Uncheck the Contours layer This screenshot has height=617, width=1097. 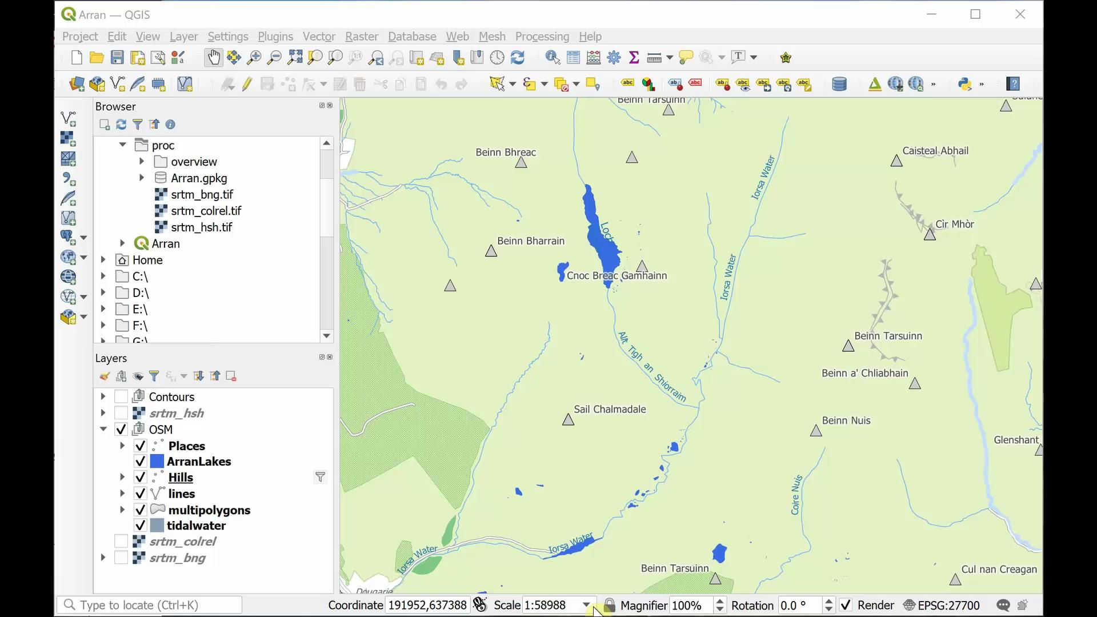coord(121,396)
